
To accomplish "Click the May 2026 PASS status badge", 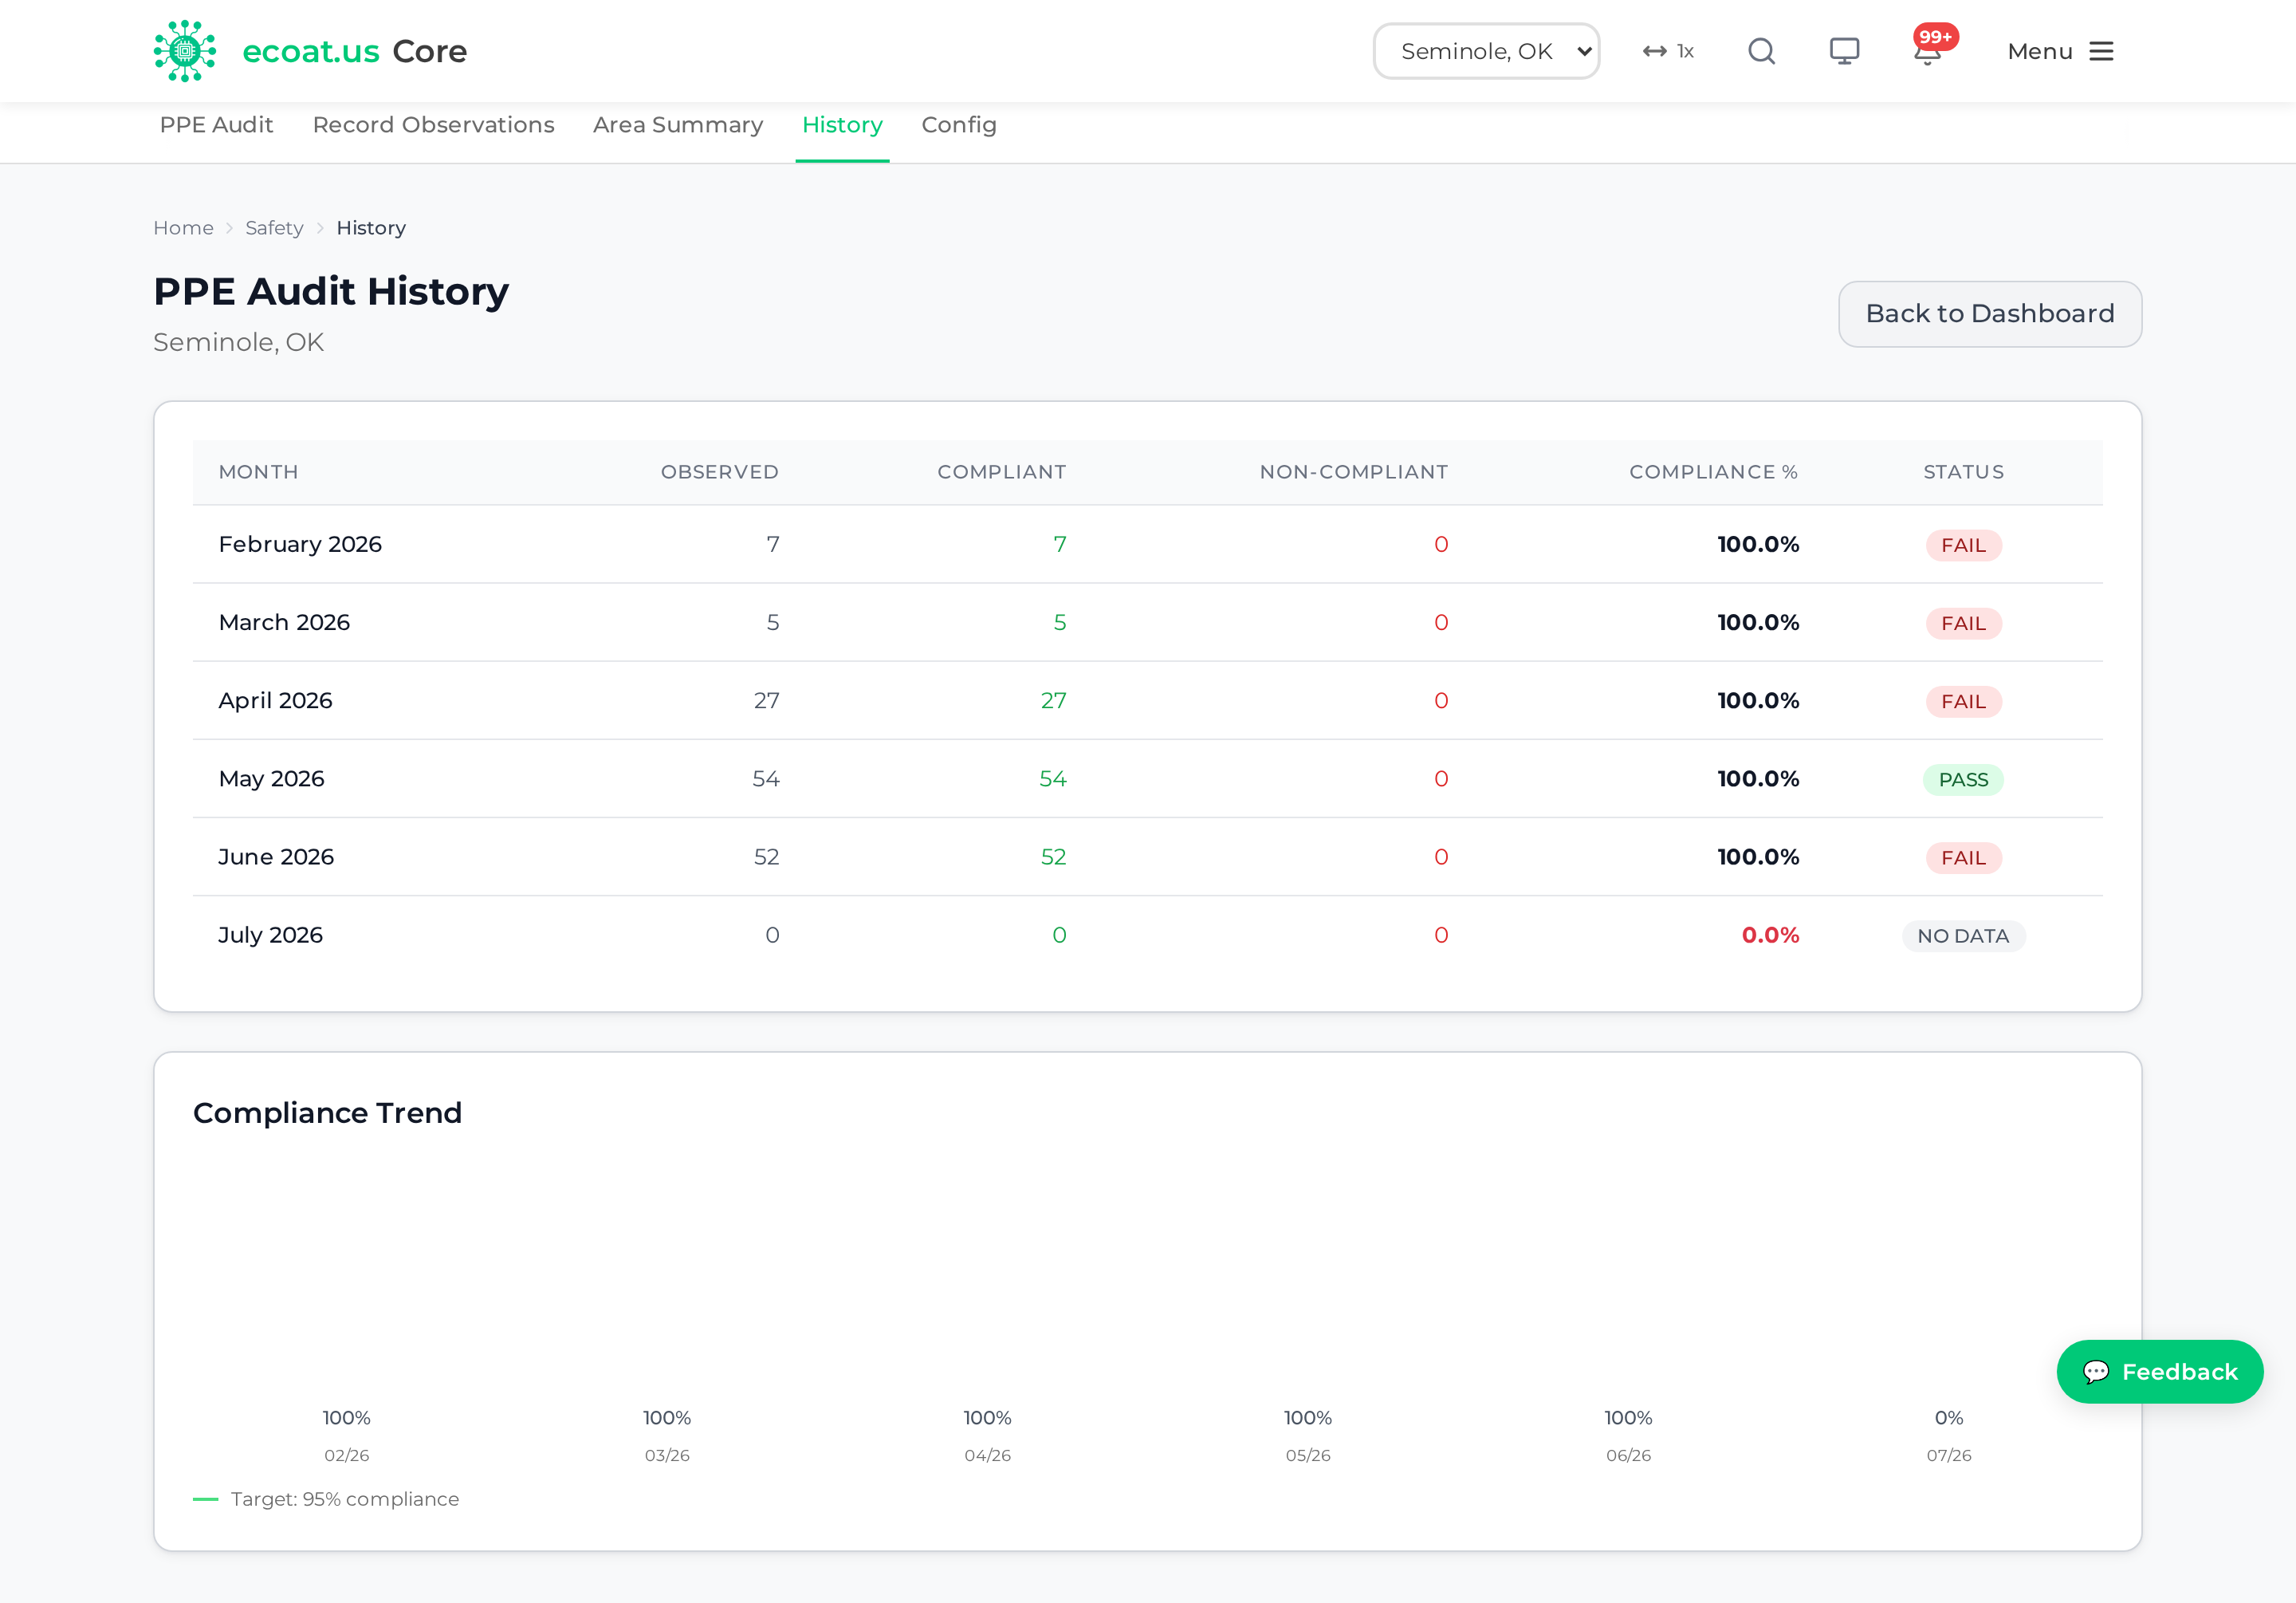I will point(1962,779).
